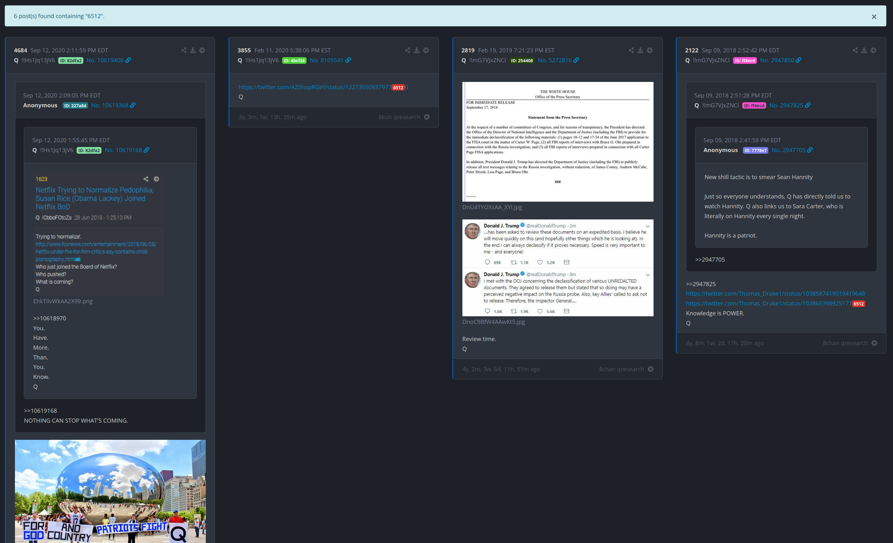Open post number link No. 10619368

tap(109, 105)
